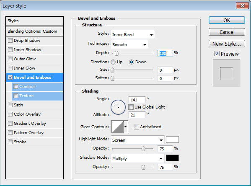Uncheck the Preview checkbox
This screenshot has height=186, width=251.
(x=217, y=54)
